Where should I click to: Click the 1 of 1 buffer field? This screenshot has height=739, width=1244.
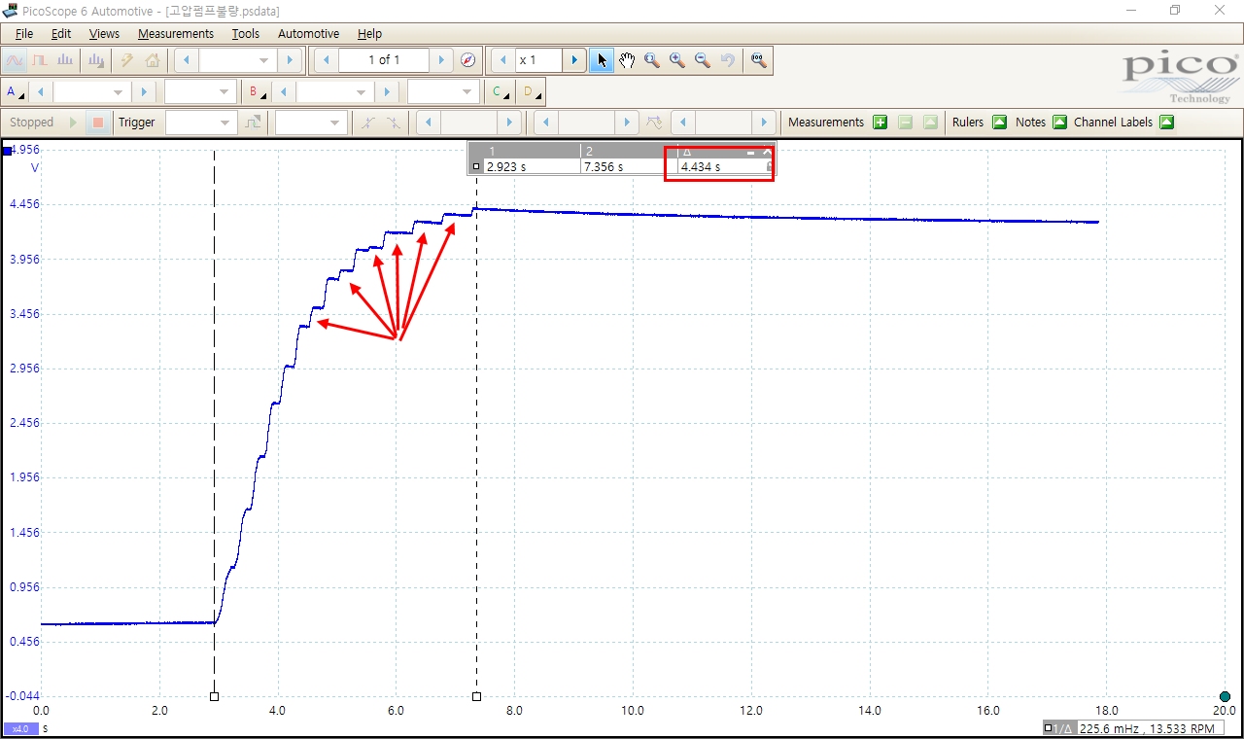click(x=384, y=60)
